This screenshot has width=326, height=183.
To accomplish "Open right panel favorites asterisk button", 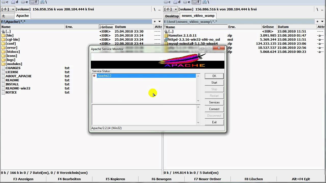I will (317, 22).
